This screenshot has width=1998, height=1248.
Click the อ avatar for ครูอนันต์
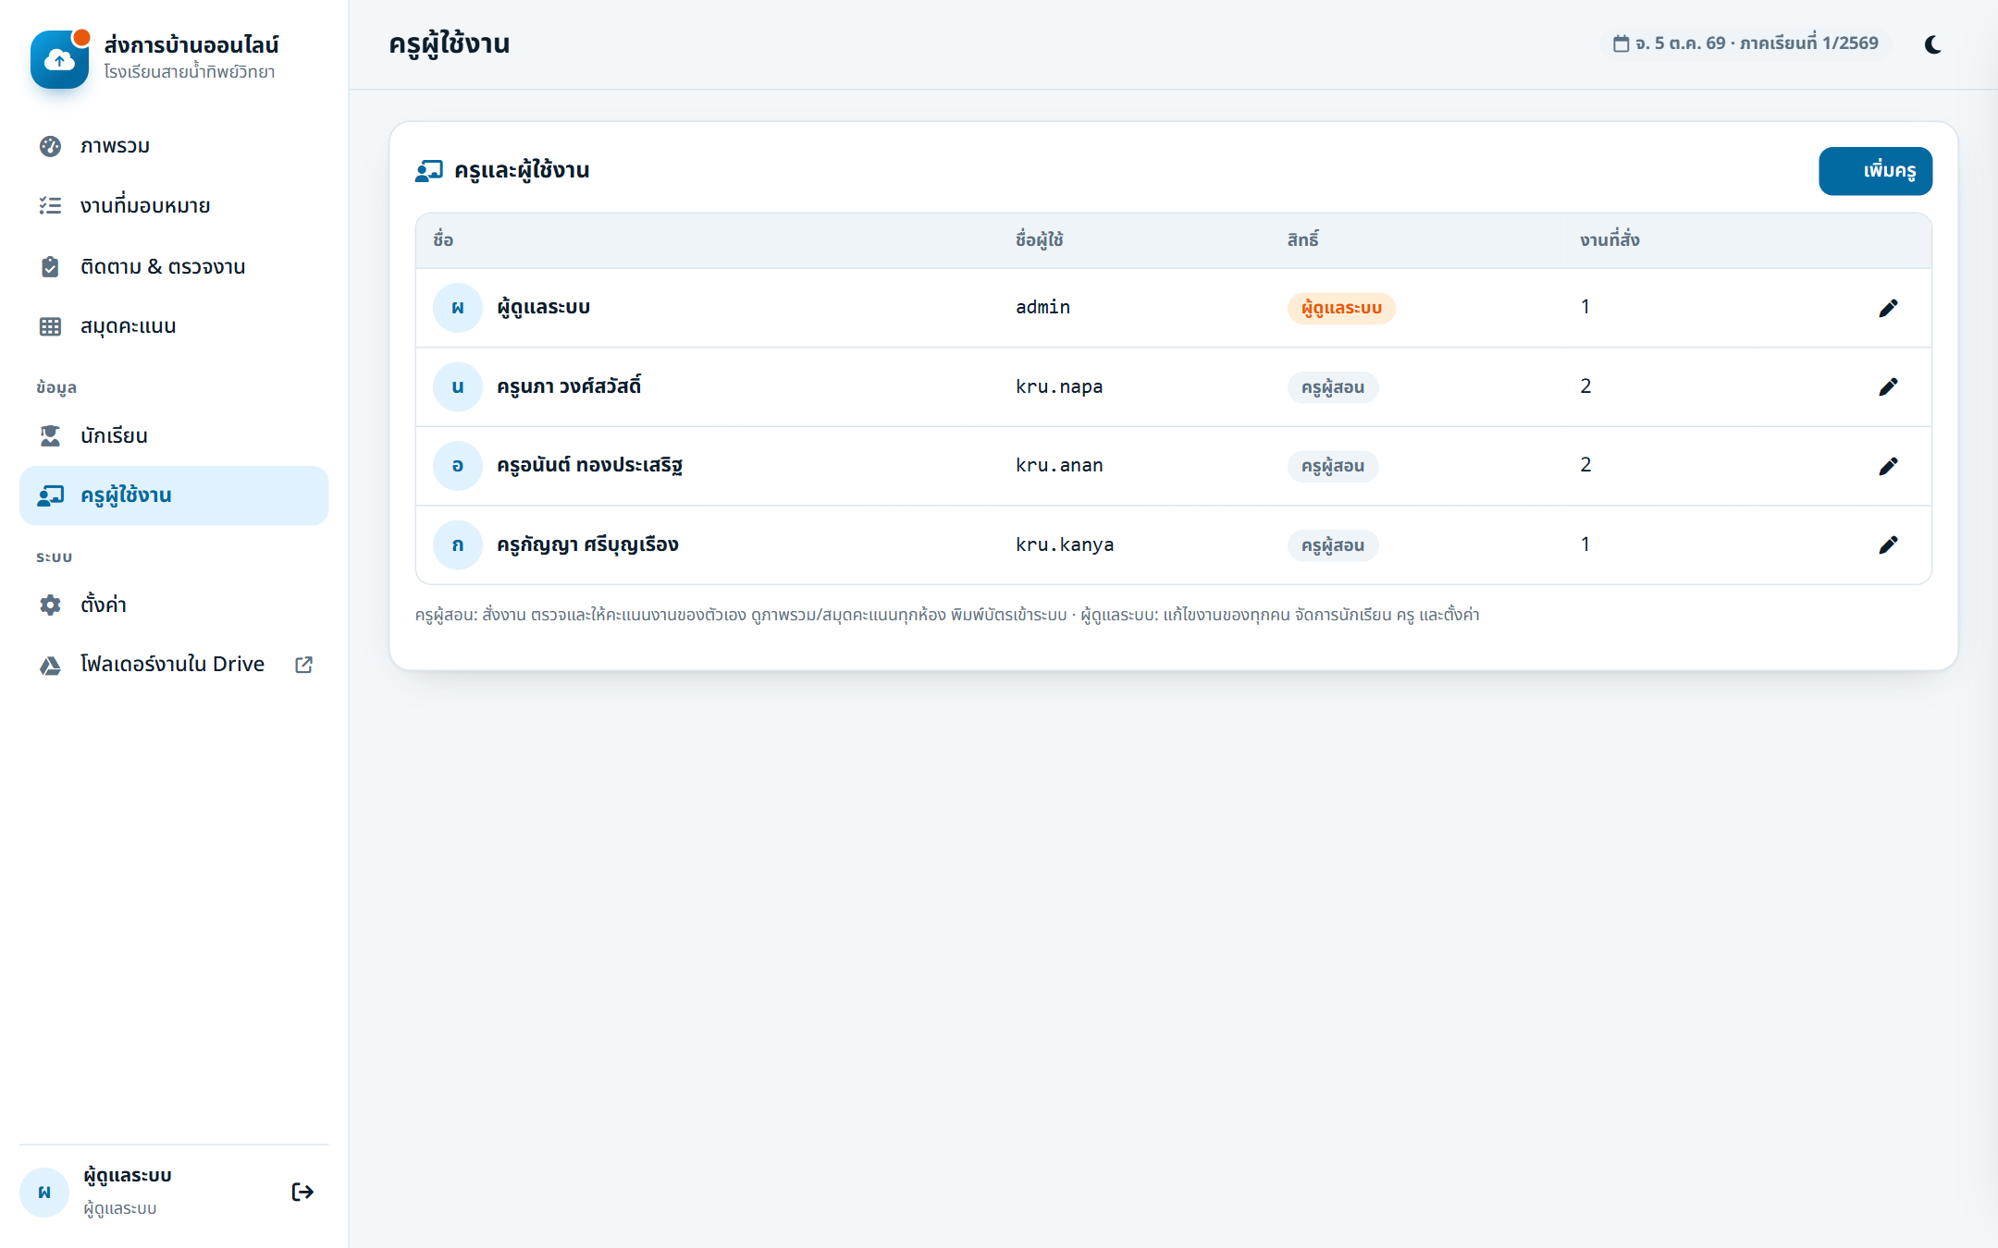[x=458, y=466]
